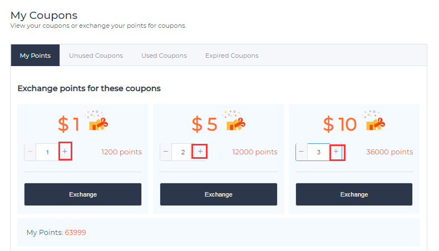The image size is (439, 251).
Task: Exchange points for the $5 coupon
Action: coord(219,194)
